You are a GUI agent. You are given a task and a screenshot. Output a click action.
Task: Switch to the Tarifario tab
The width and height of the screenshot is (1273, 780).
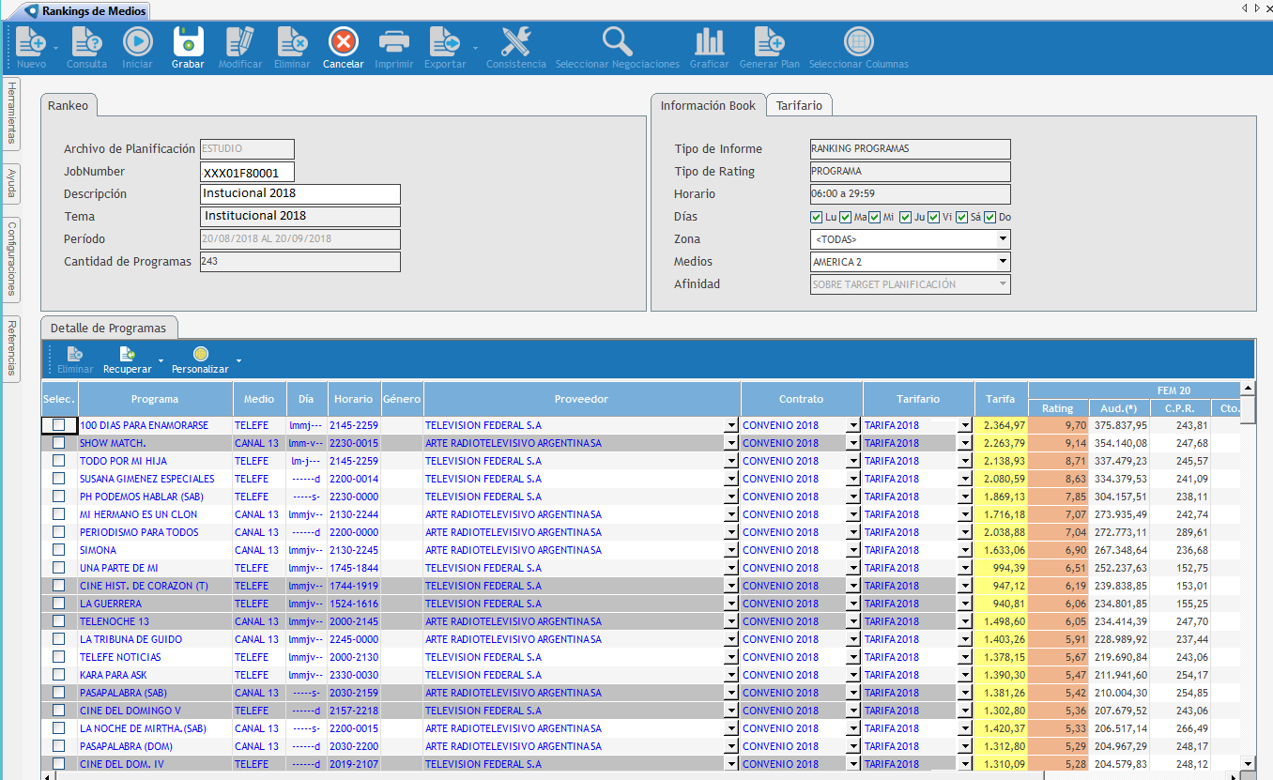coord(799,106)
